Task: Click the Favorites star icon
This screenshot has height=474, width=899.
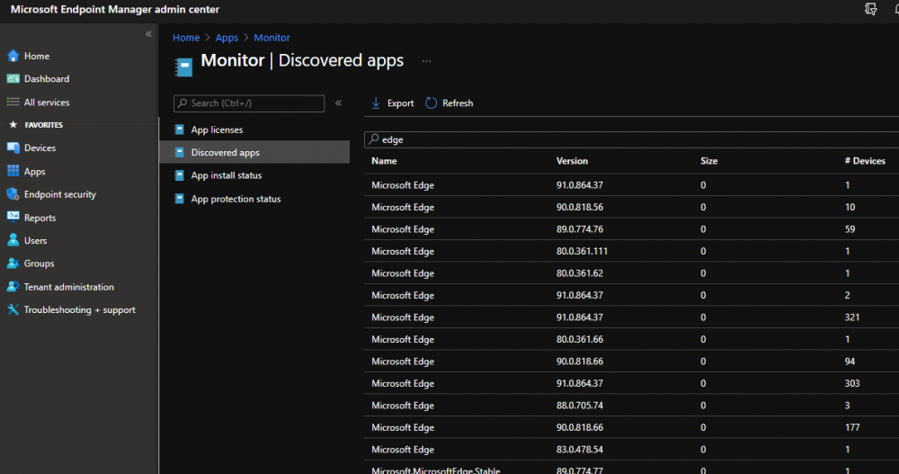Action: pyautogui.click(x=13, y=124)
